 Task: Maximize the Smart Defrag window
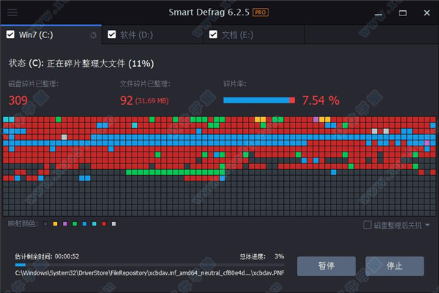point(402,13)
